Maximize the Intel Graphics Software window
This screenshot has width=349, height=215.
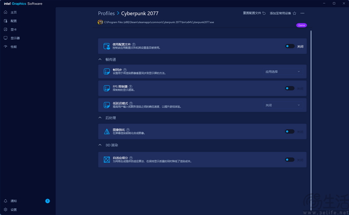pyautogui.click(x=334, y=3)
